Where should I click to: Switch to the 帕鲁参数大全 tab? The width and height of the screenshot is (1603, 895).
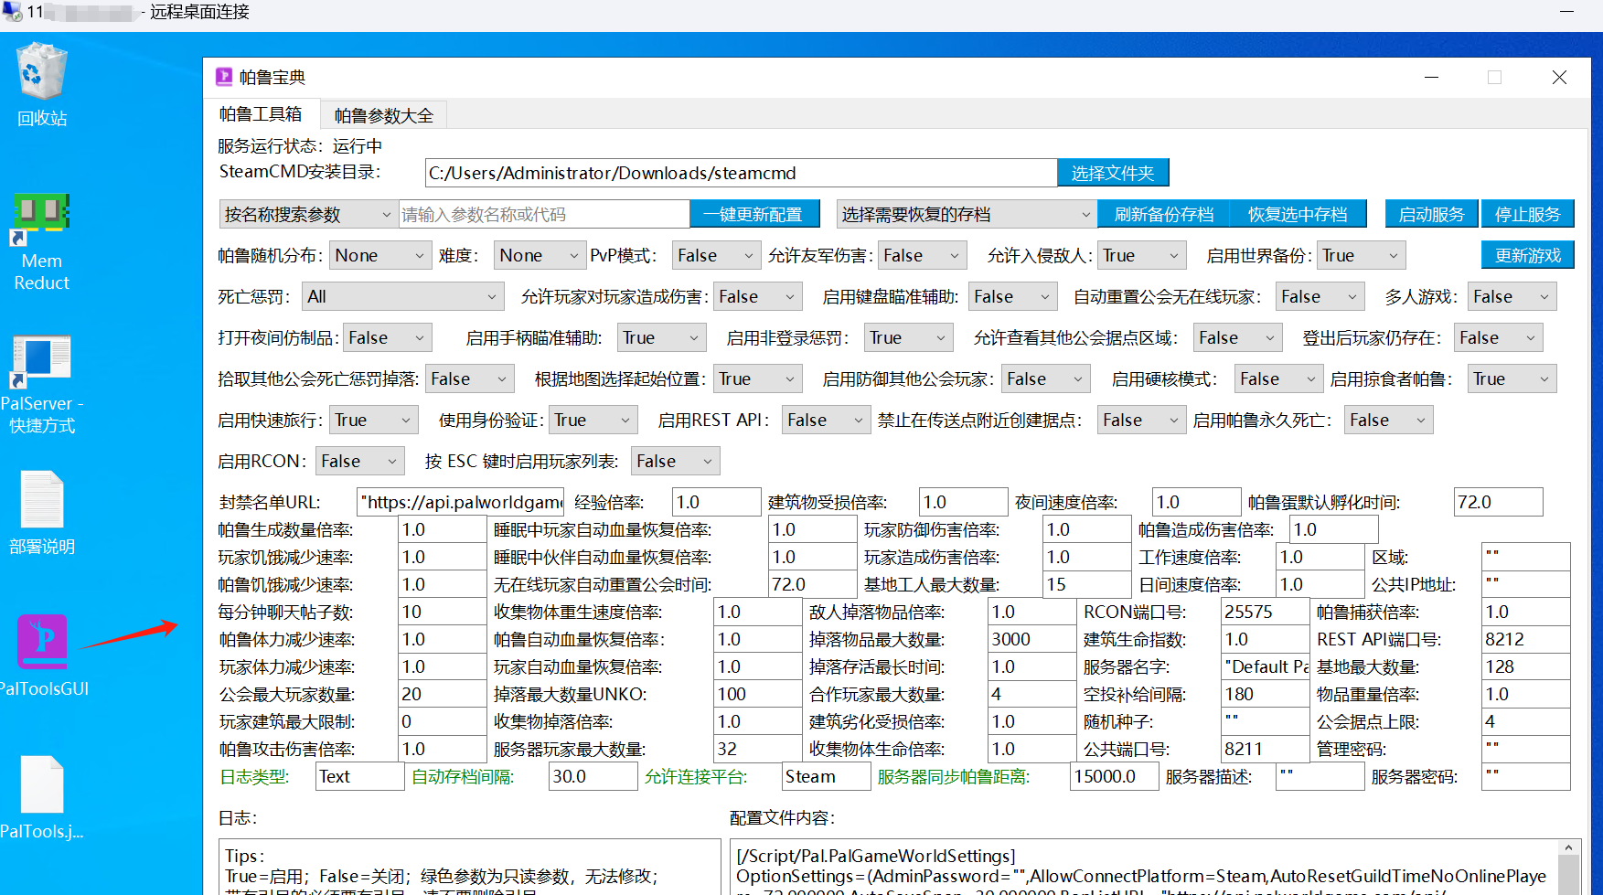coord(384,115)
